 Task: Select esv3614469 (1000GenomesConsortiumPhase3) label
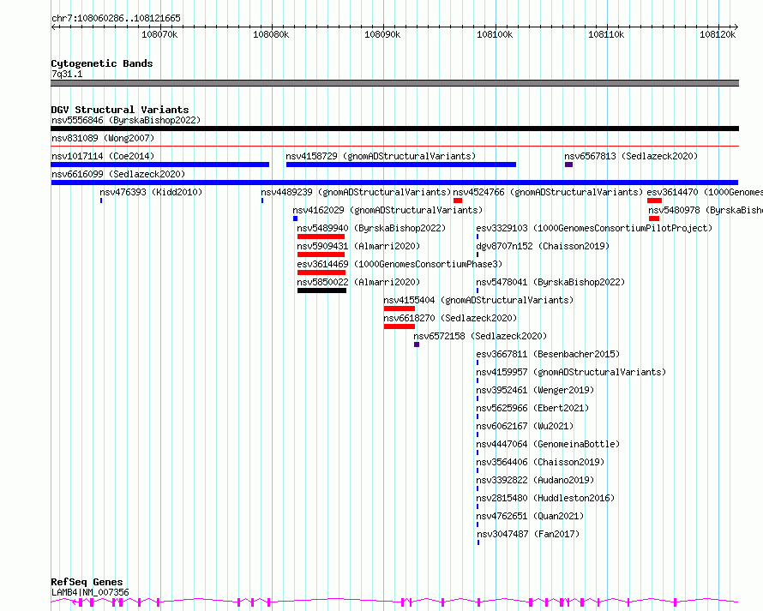(x=400, y=264)
